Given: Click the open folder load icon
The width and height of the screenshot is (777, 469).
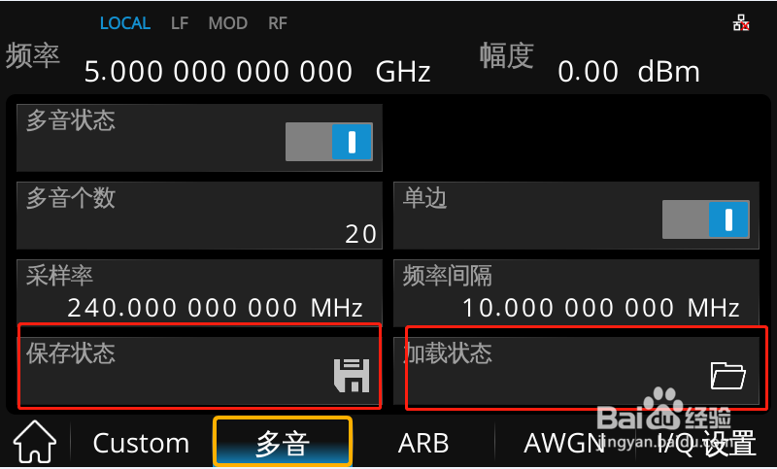Looking at the screenshot, I should click(x=727, y=376).
